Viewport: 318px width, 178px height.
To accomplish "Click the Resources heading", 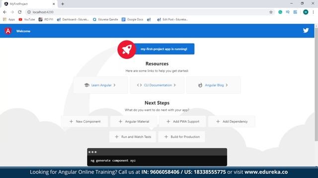I will (157, 64).
